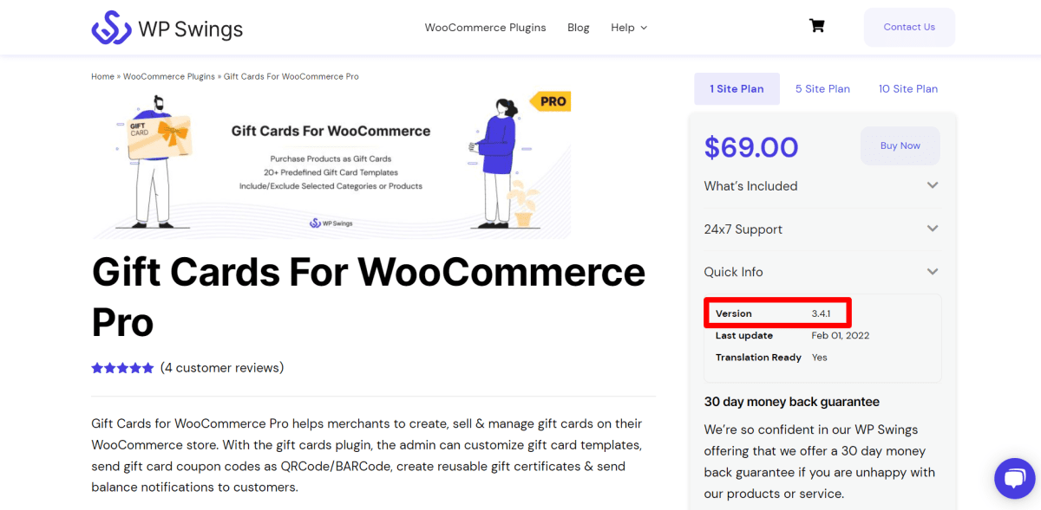Select the 1 Site Plan tab
The width and height of the screenshot is (1041, 510).
click(x=737, y=88)
